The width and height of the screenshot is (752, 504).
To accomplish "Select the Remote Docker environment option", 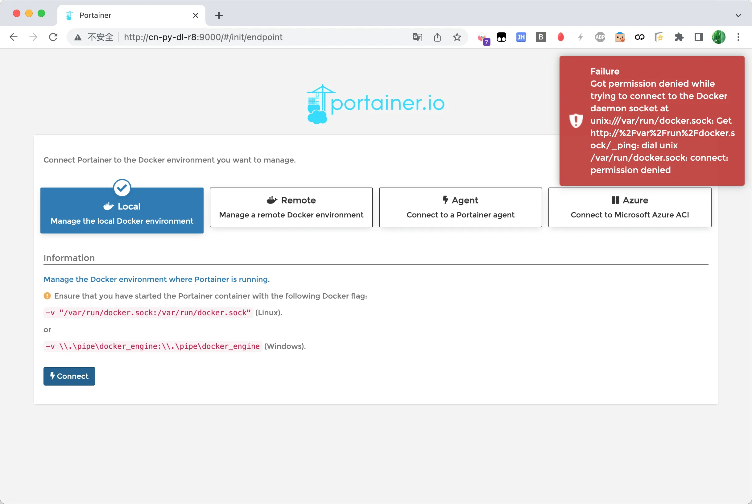I will (x=291, y=207).
